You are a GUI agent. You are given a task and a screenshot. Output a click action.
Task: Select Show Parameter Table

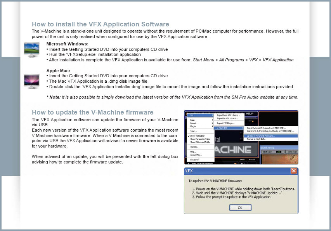tap(201, 139)
